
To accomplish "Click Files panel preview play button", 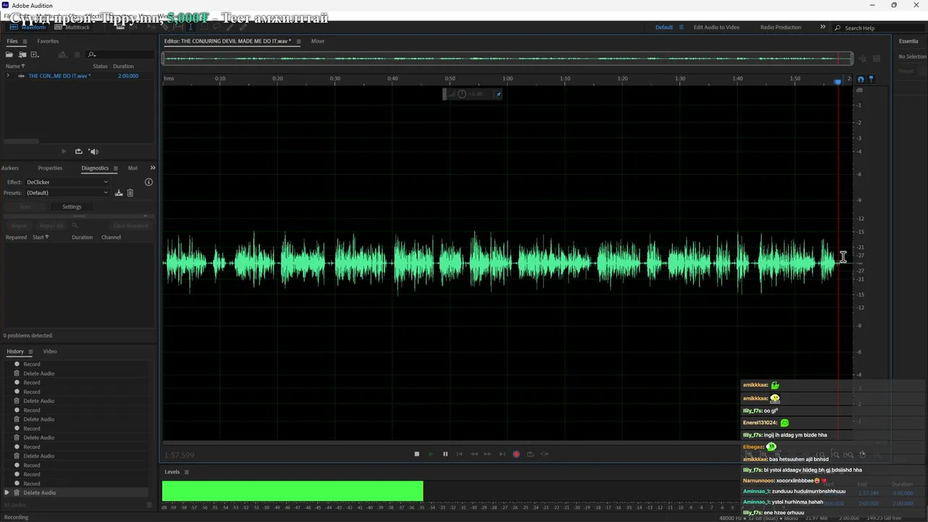I will pyautogui.click(x=64, y=152).
